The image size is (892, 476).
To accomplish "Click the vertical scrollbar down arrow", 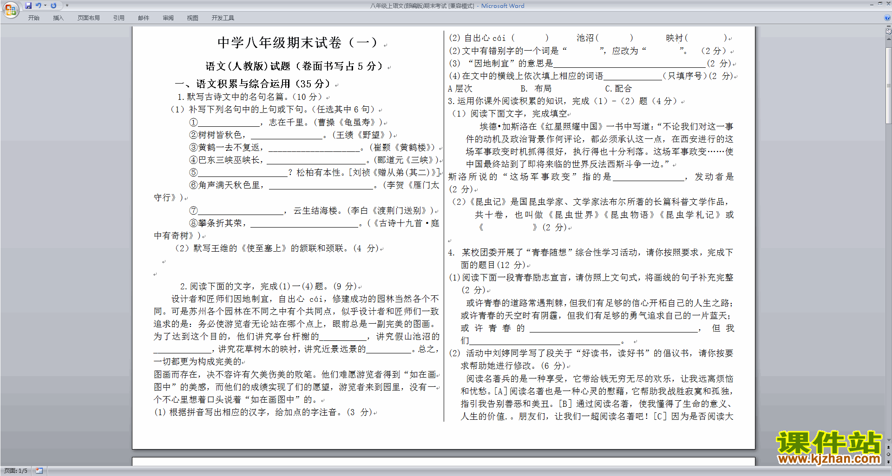I will [x=889, y=440].
